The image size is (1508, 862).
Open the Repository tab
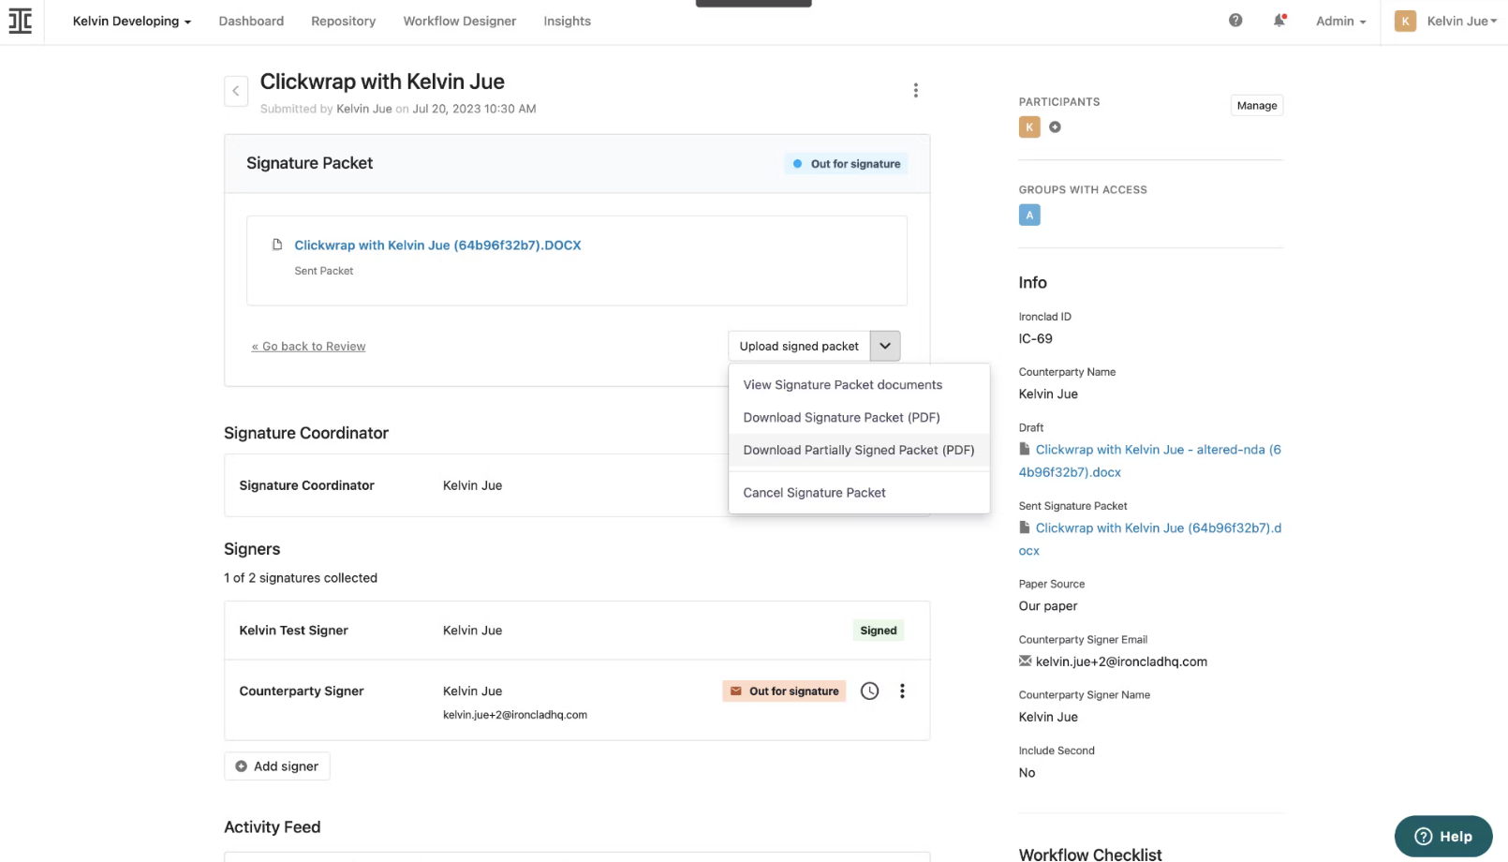coord(344,21)
